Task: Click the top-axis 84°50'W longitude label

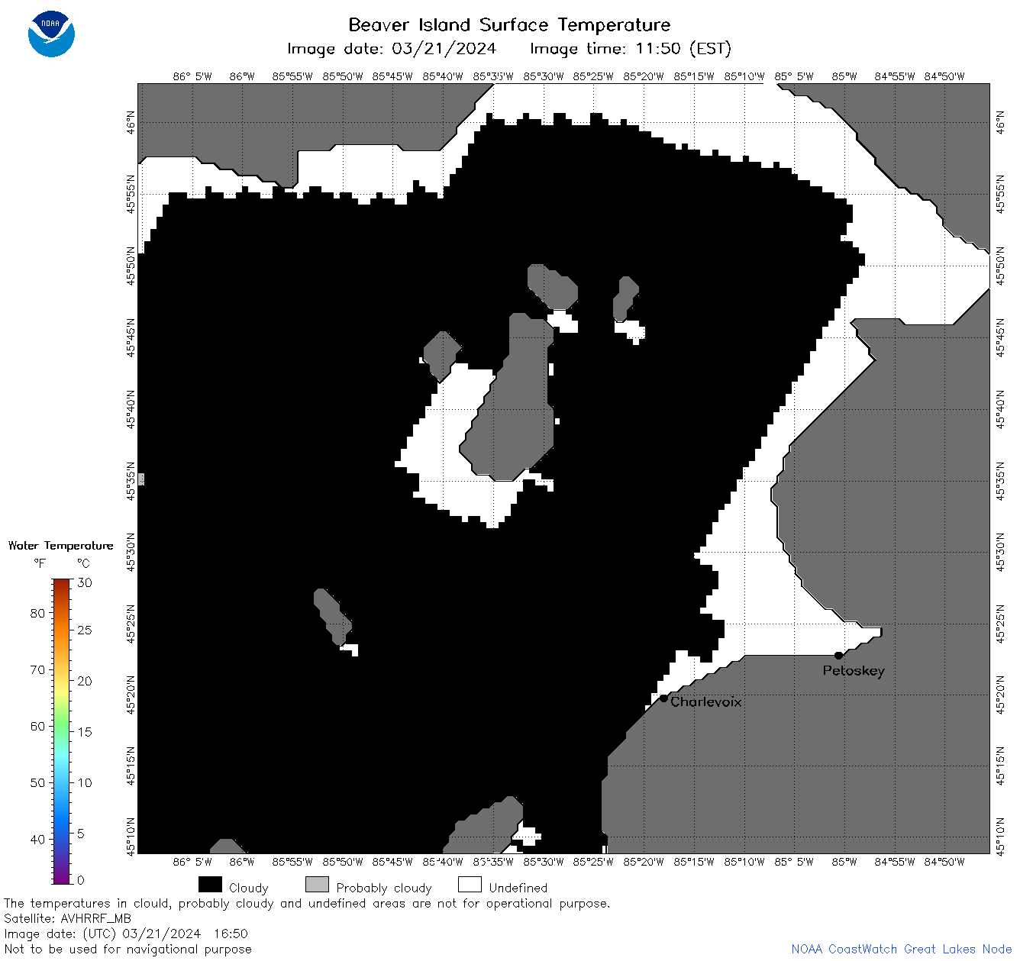Action: 944,76
